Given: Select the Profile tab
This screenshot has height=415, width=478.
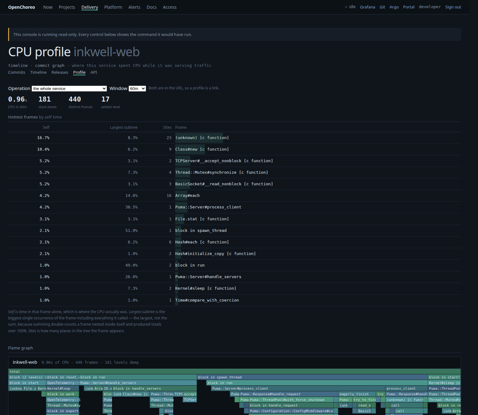Looking at the screenshot, I should 79,72.
